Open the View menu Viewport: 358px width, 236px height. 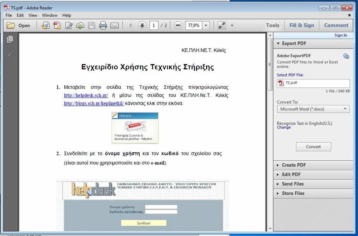(33, 15)
